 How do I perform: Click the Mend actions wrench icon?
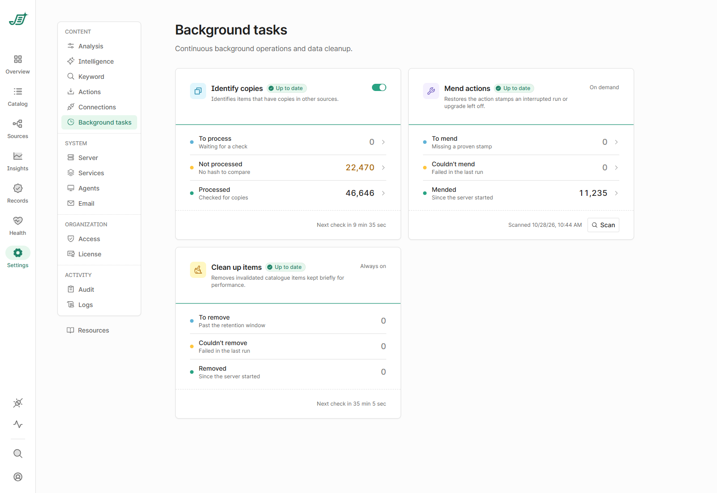coord(431,91)
